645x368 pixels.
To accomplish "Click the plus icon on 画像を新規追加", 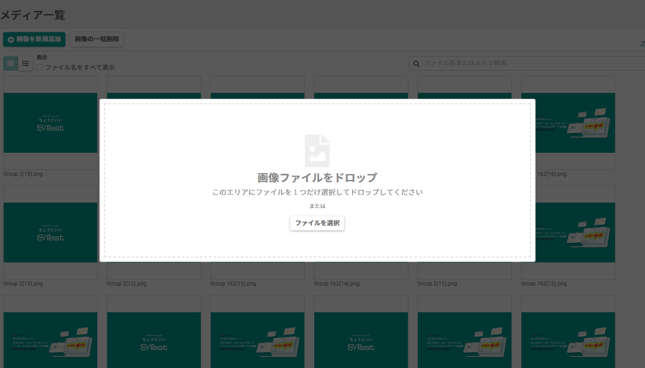I will pos(11,39).
